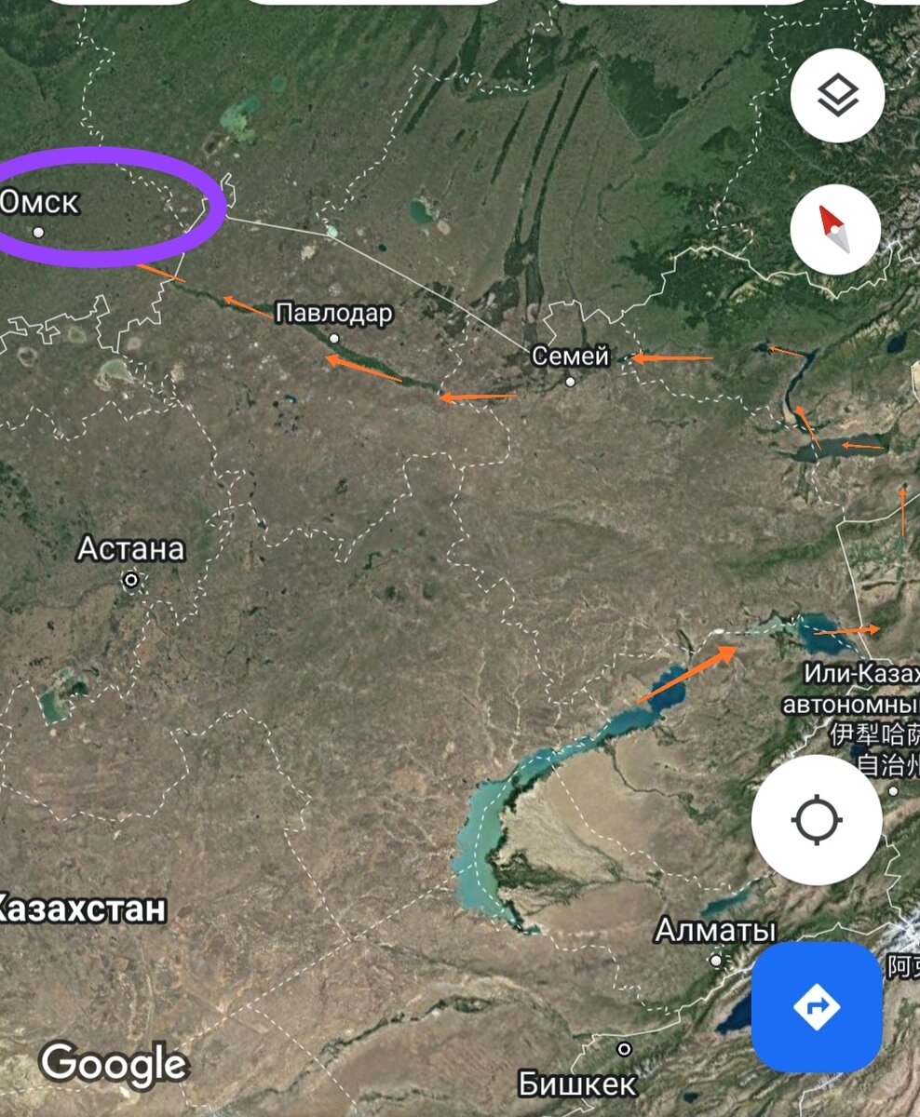The width and height of the screenshot is (920, 1117).
Task: Click the Семей city label
Action: [570, 356]
